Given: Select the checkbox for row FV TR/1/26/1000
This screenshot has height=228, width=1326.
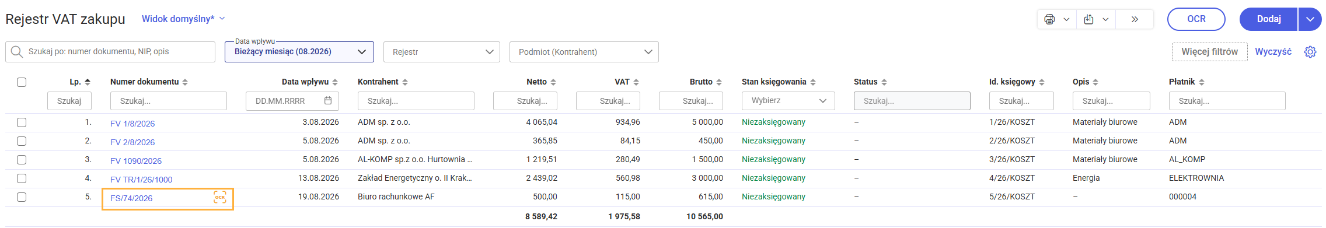Looking at the screenshot, I should [22, 178].
